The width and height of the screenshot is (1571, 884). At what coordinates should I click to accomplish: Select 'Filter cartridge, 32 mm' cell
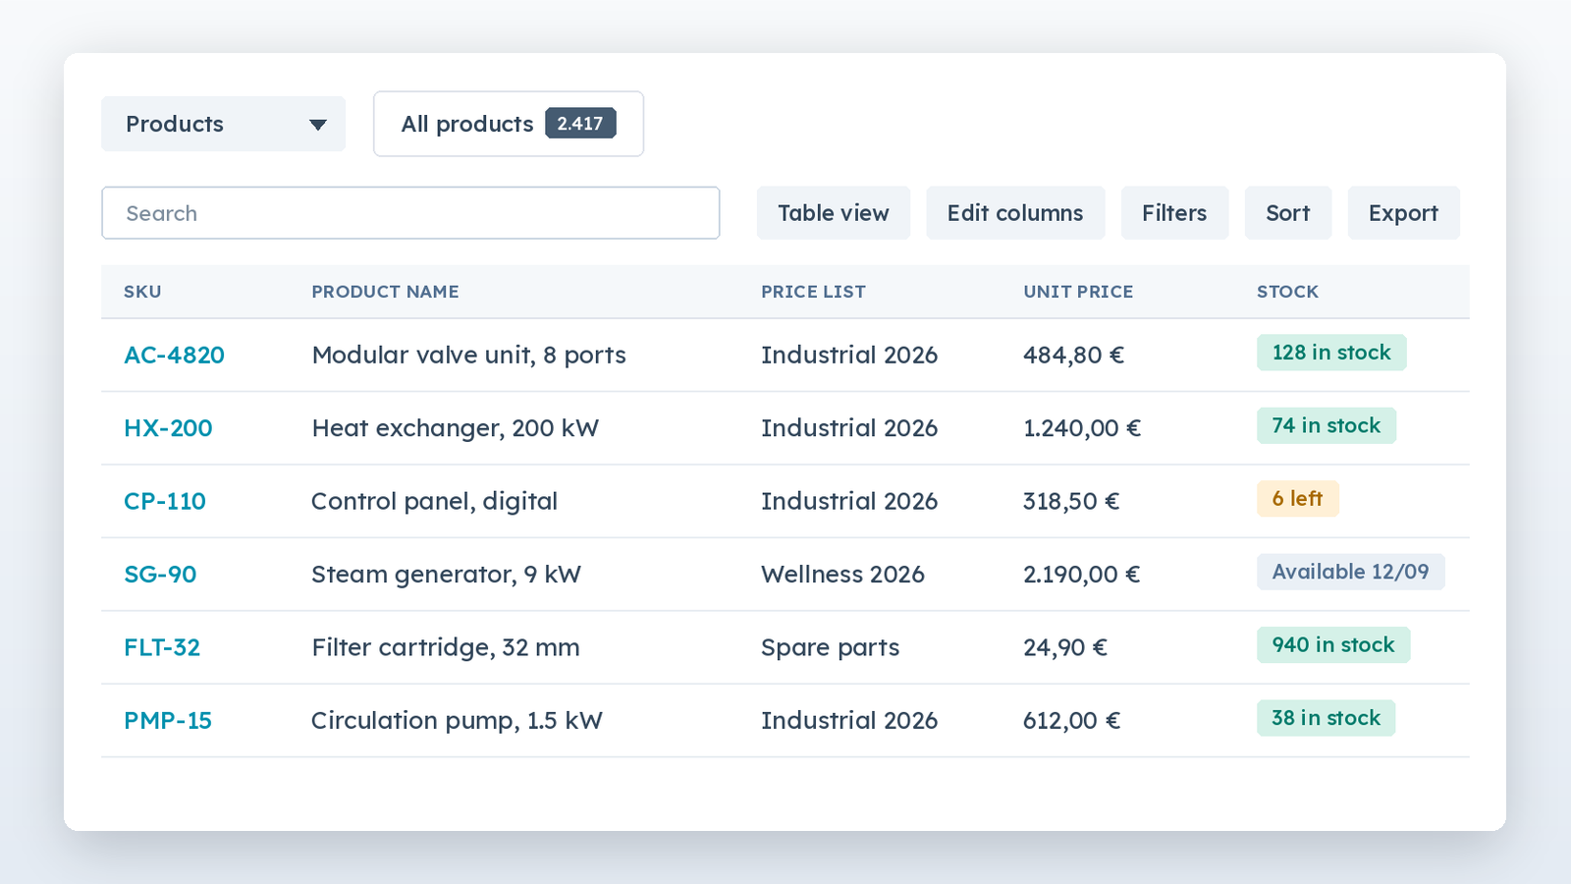pyautogui.click(x=445, y=647)
